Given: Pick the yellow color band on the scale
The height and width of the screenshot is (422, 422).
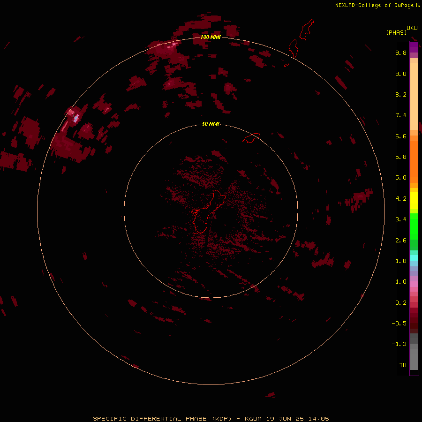Looking at the screenshot, I should [x=414, y=201].
